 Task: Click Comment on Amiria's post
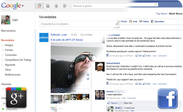(x=132, y=98)
